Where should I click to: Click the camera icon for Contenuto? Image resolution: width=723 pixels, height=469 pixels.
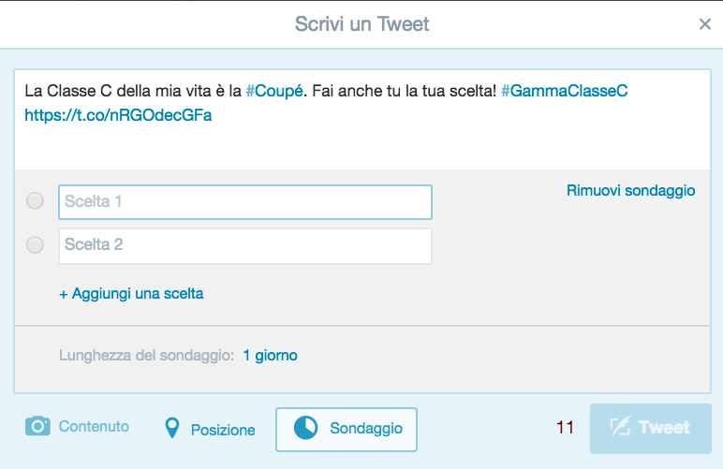click(37, 427)
